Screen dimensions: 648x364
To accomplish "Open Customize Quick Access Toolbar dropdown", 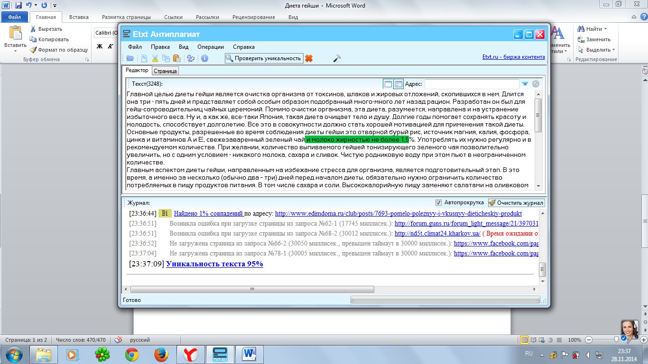I will coord(55,5).
